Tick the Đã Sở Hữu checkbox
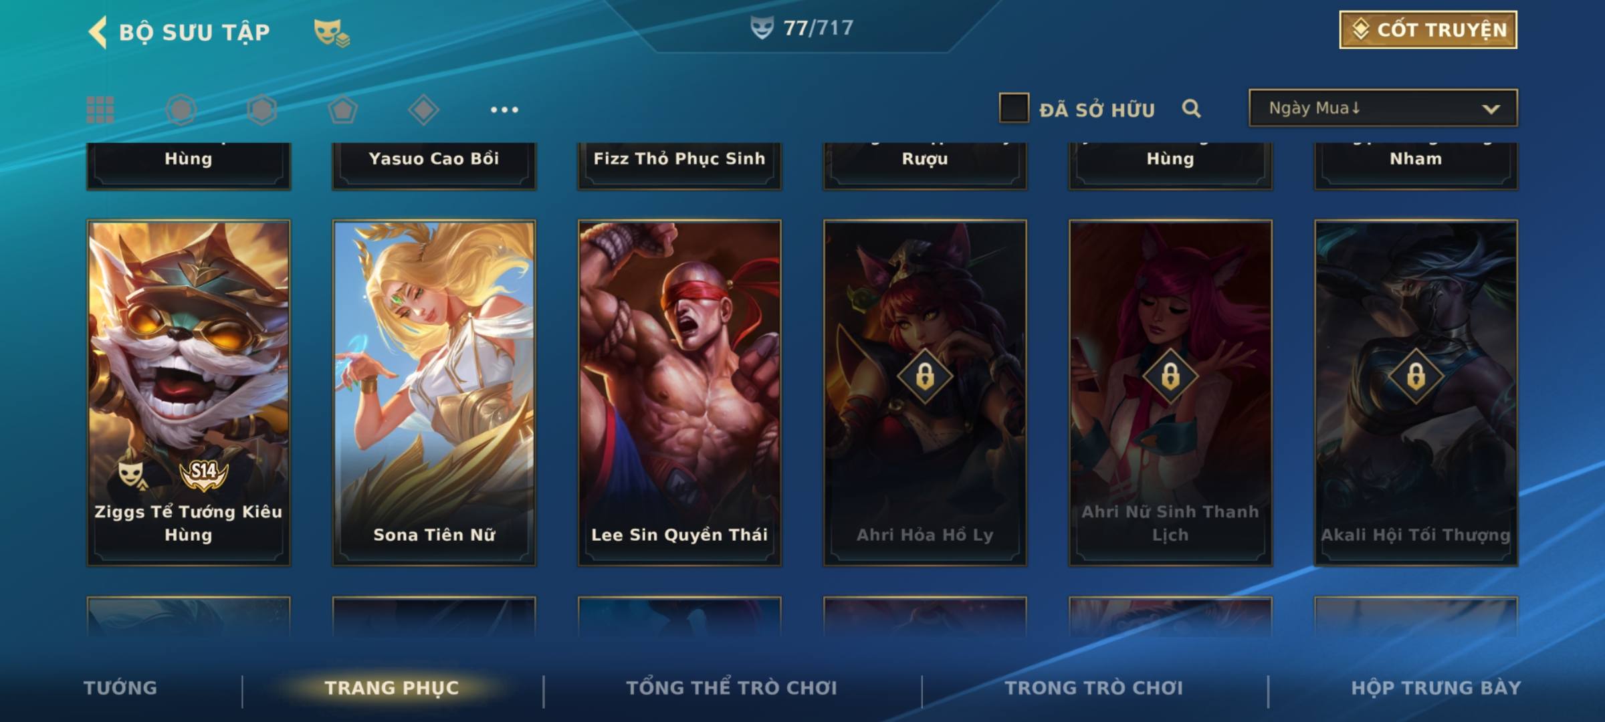Image resolution: width=1605 pixels, height=722 pixels. point(1014,108)
